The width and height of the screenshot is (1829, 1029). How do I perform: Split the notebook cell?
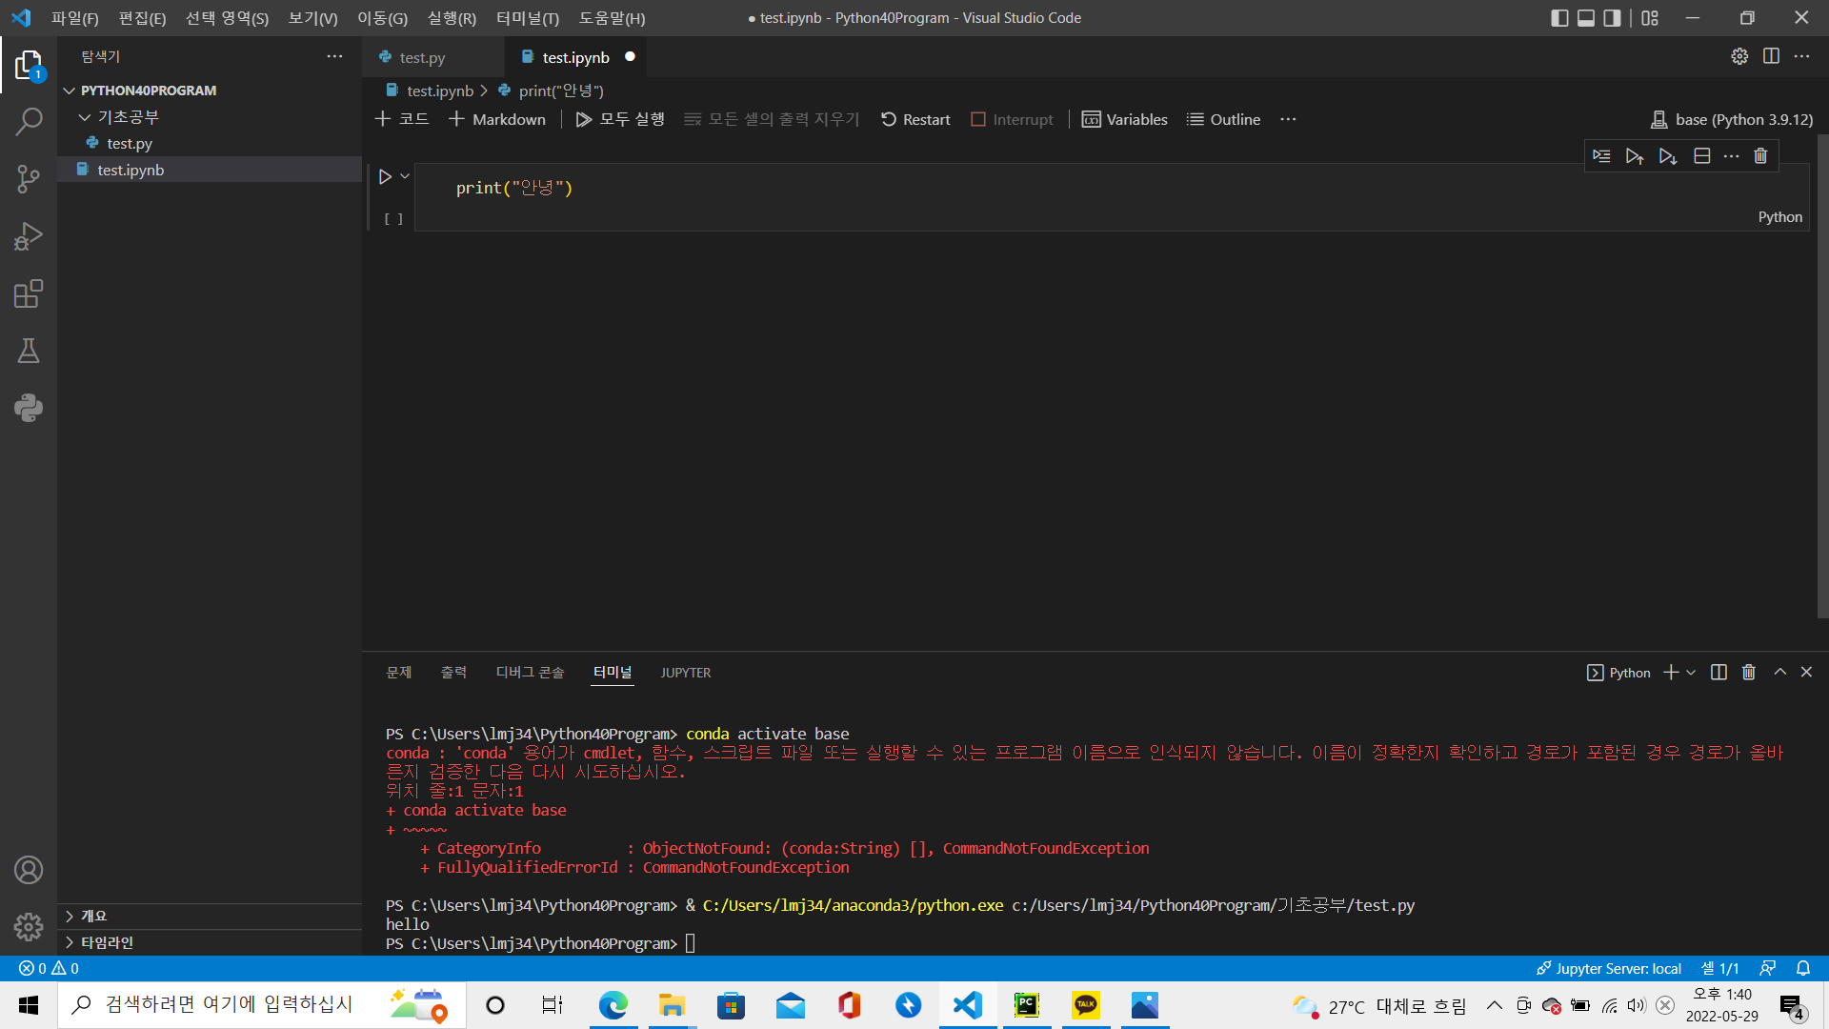click(1701, 156)
